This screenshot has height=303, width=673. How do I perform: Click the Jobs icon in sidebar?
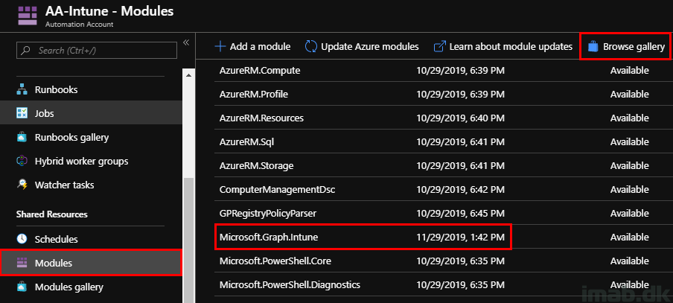22,113
